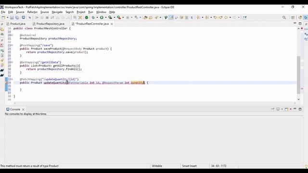This screenshot has width=308, height=173.
Task: Switch to the ProductRepository.java editor tab
Action: click(x=49, y=24)
